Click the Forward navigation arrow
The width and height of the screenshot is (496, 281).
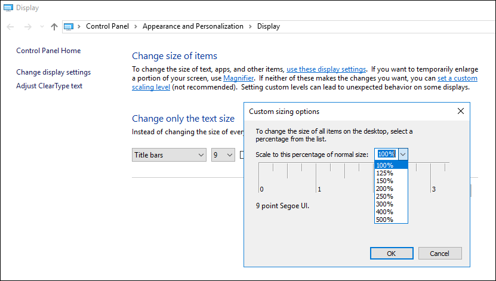point(27,26)
